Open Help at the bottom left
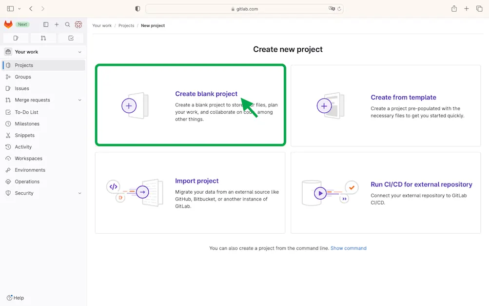 tap(16, 298)
